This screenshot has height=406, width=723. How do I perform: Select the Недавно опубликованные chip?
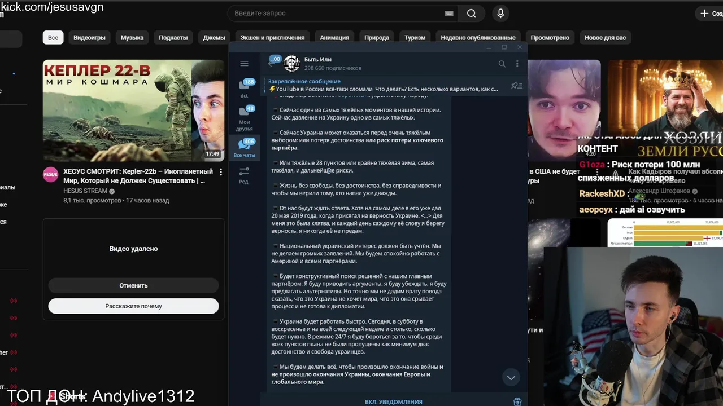pos(478,38)
